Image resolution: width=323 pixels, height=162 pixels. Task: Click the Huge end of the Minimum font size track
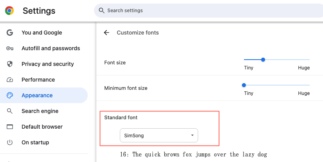pos(309,85)
